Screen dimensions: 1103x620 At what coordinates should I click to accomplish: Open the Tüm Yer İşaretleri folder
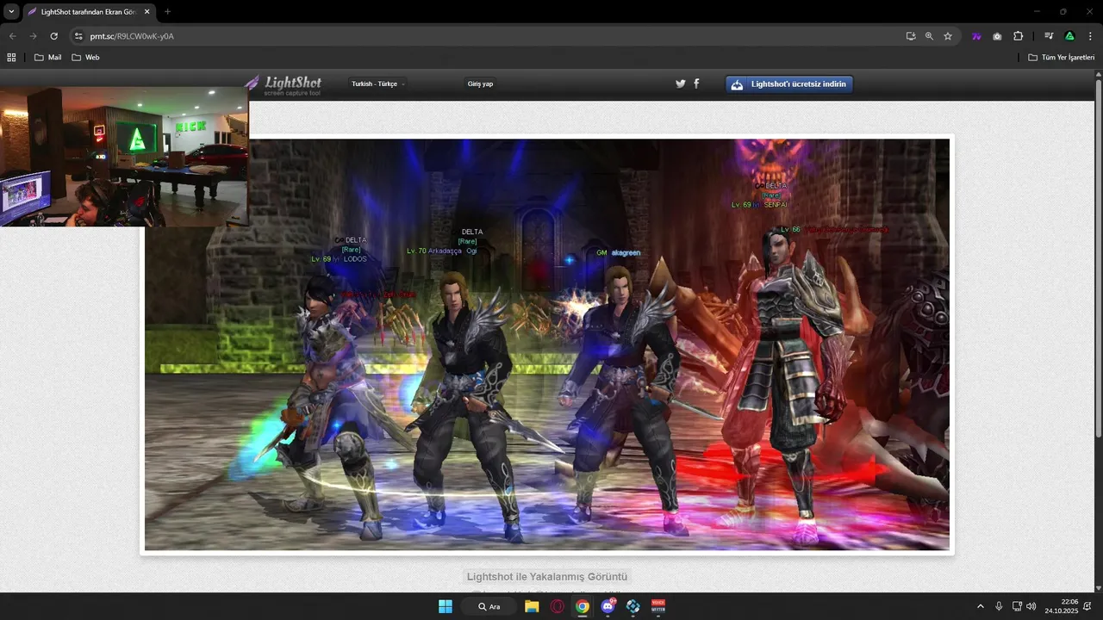pos(1061,57)
